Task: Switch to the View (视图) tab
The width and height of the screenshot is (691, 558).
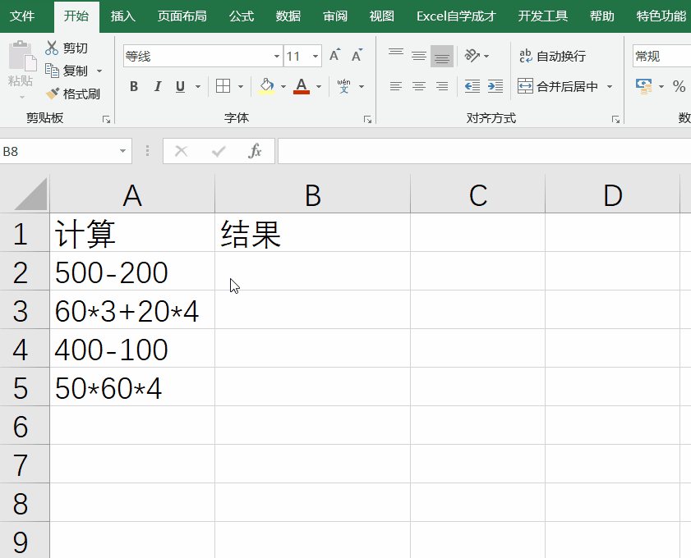Action: pyautogui.click(x=381, y=16)
